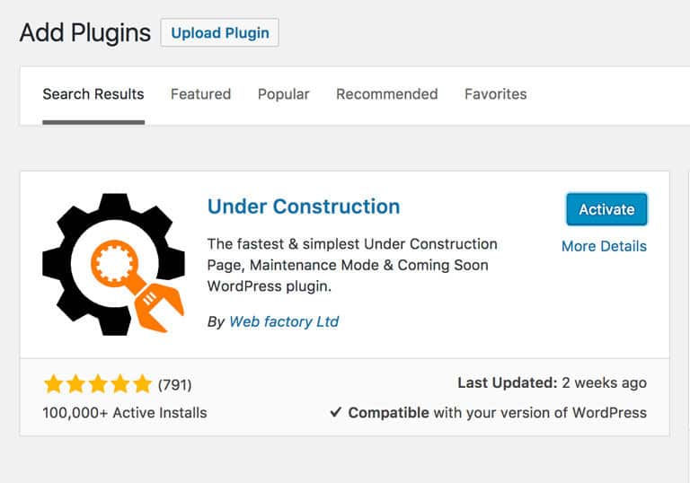Switch to the Featured tab

[x=200, y=94]
